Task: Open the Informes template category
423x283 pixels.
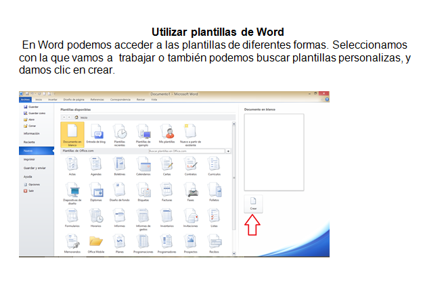Action: point(120,217)
